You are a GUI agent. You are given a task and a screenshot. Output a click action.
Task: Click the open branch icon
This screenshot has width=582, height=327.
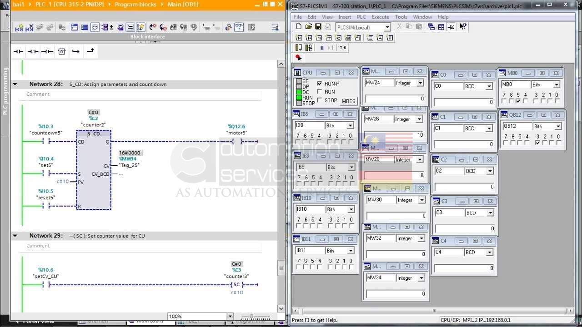pyautogui.click(x=76, y=51)
